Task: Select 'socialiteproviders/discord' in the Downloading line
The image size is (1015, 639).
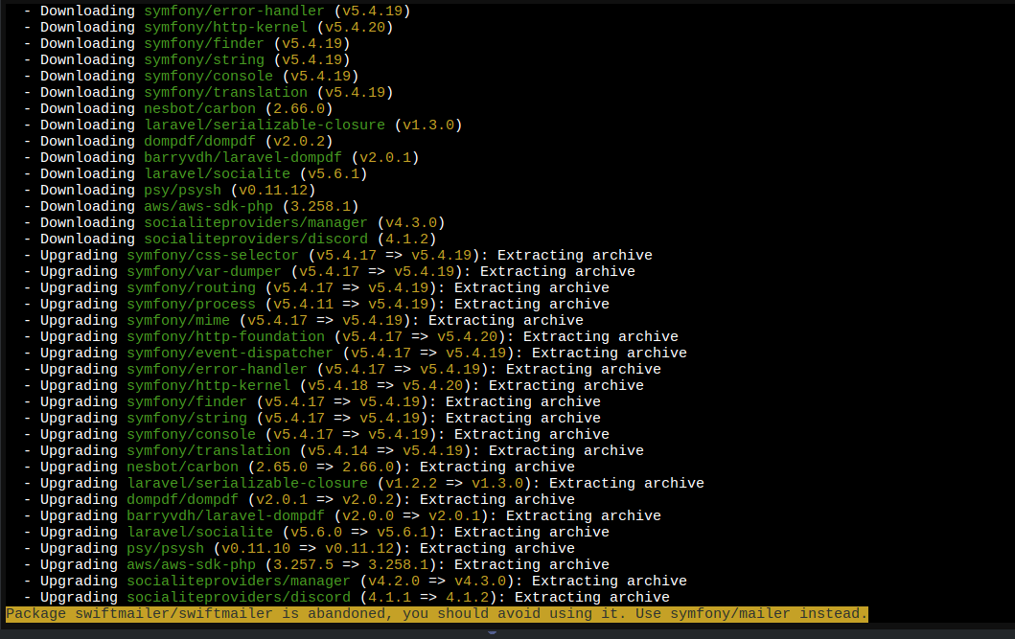Action: click(x=256, y=239)
